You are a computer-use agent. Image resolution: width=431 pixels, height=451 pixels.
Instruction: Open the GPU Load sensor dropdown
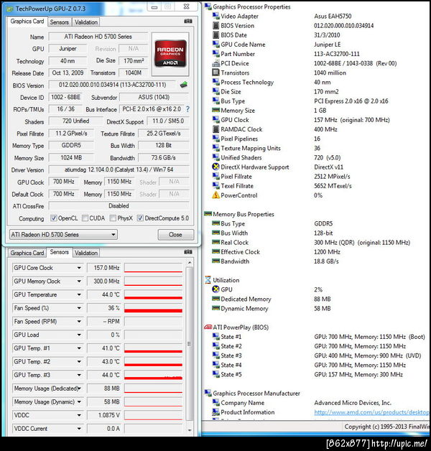79,335
